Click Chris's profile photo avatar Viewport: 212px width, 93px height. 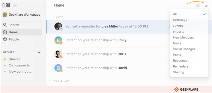tap(58, 54)
